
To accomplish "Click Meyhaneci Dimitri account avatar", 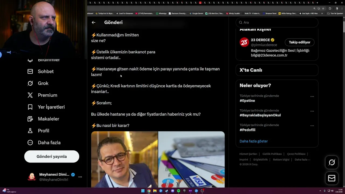I will 32,177.
